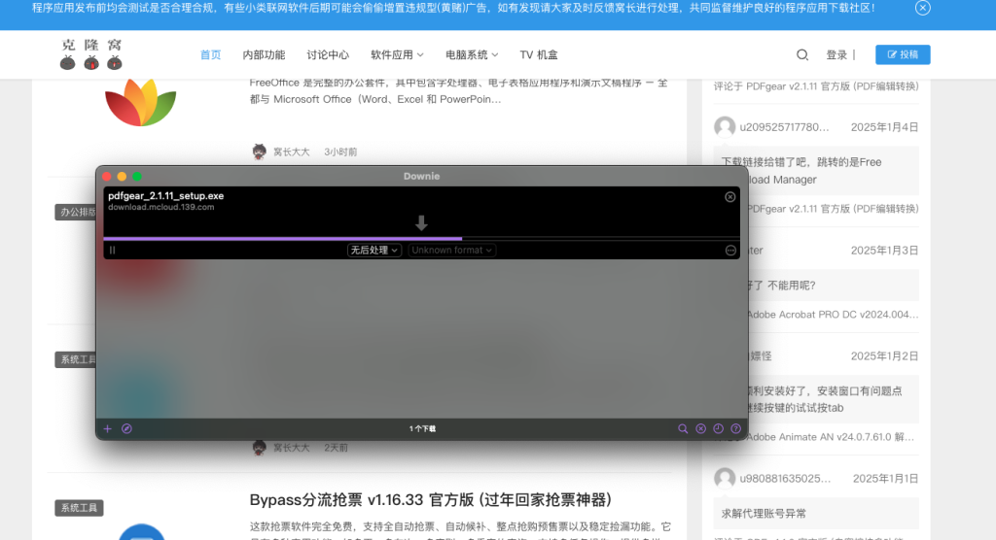996x540 pixels.
Task: Click the FreeOffice lotus logo thumbnail
Action: click(140, 102)
